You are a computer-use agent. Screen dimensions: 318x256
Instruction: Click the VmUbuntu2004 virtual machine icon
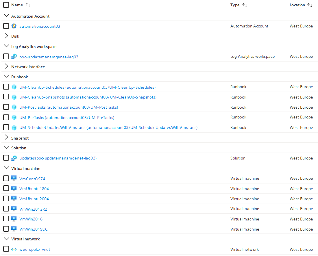14,199
